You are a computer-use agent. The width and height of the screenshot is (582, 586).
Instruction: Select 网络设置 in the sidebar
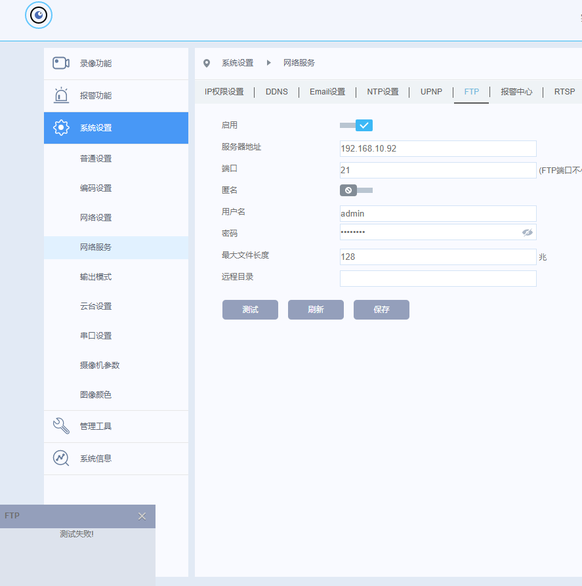click(x=96, y=218)
